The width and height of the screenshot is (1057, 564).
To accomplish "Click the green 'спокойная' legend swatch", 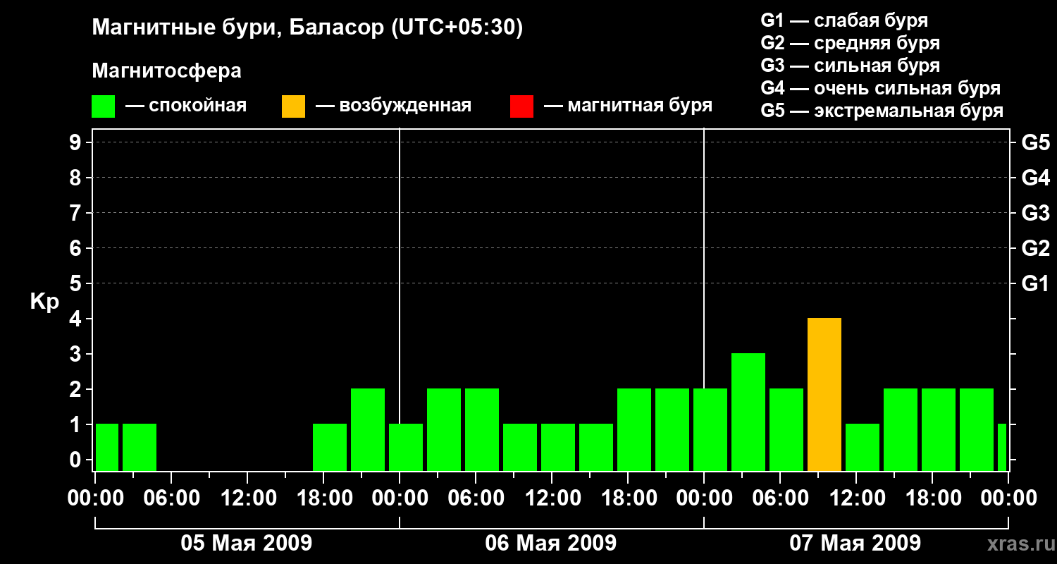I will point(103,106).
